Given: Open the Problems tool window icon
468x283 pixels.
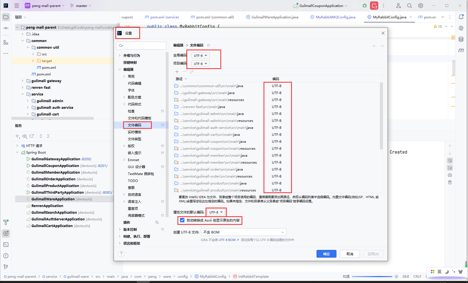Looking at the screenshot, I should tap(6, 256).
